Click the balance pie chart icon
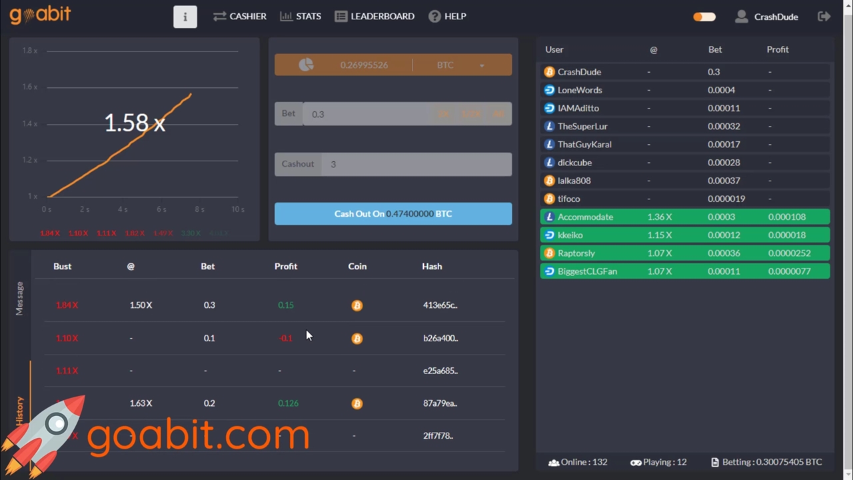 (x=306, y=65)
